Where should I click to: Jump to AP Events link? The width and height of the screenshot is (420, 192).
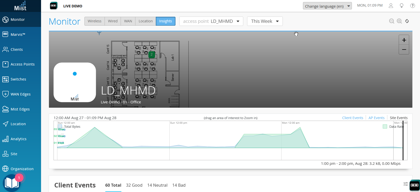pos(376,118)
